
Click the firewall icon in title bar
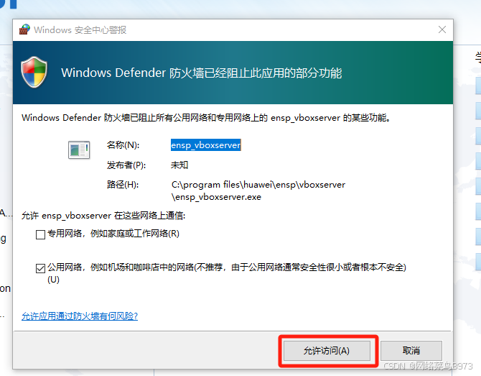tap(24, 29)
